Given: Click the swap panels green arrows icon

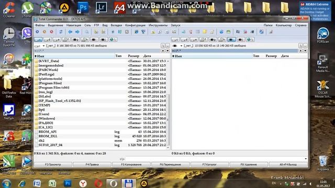Looking at the screenshot, I should click(120, 32).
